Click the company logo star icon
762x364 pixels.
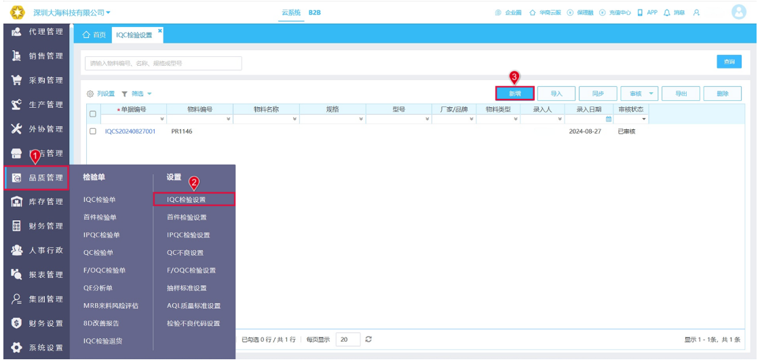click(18, 12)
